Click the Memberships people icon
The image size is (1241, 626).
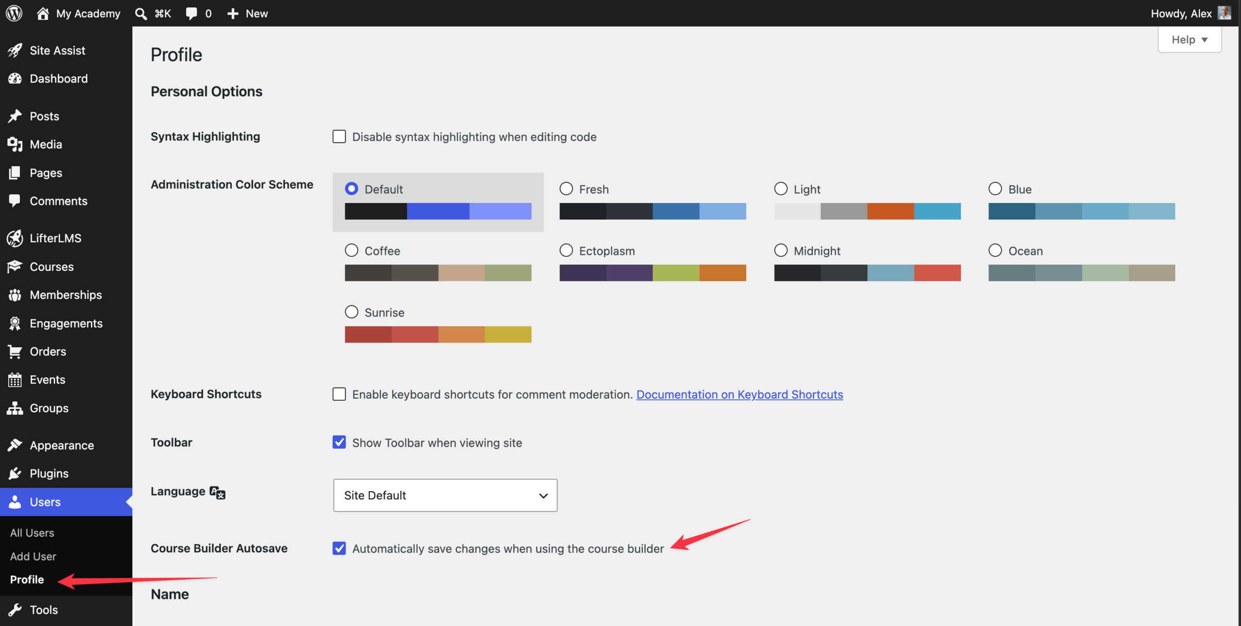15,295
